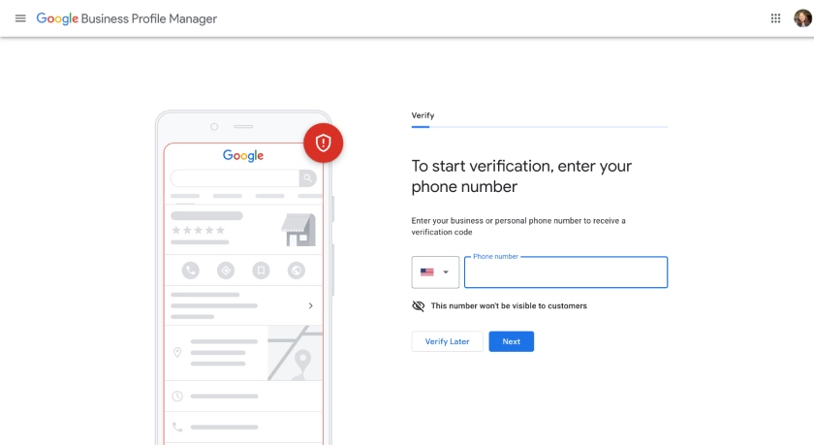Open the hamburger main menu
Viewport: 814px width, 445px height.
[20, 18]
